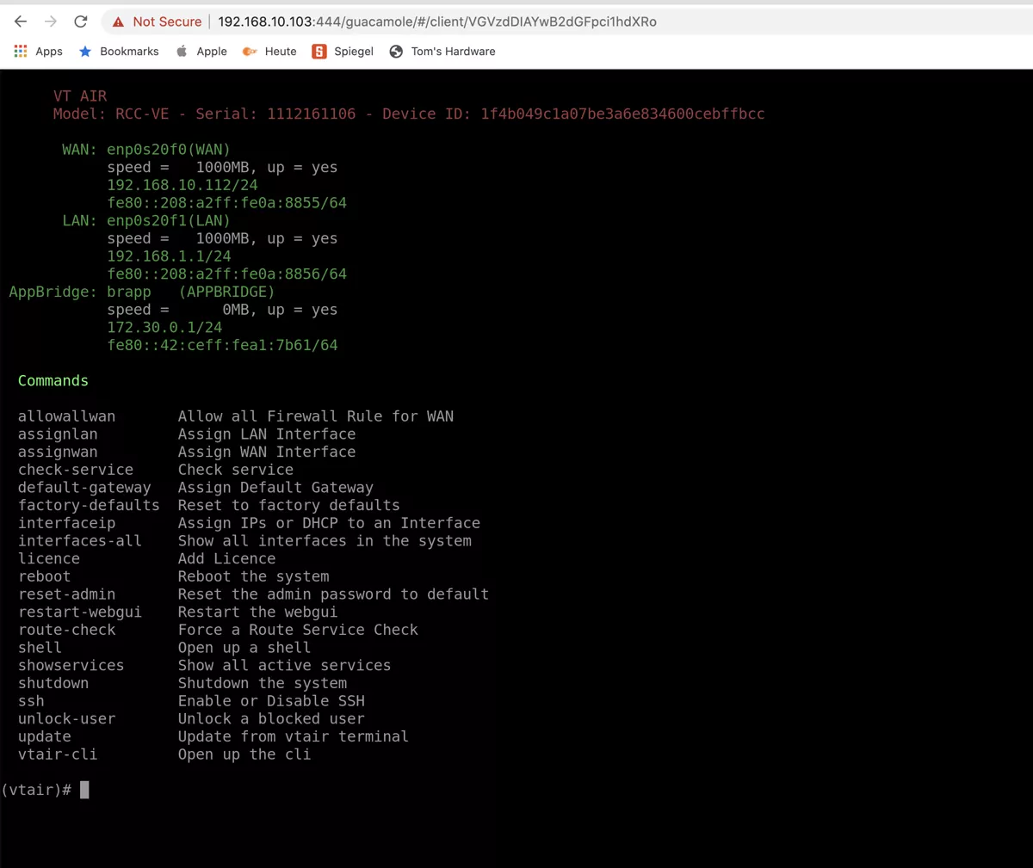Click the blinking cursor at vtair prompt
Image resolution: width=1033 pixels, height=868 pixels.
(83, 790)
